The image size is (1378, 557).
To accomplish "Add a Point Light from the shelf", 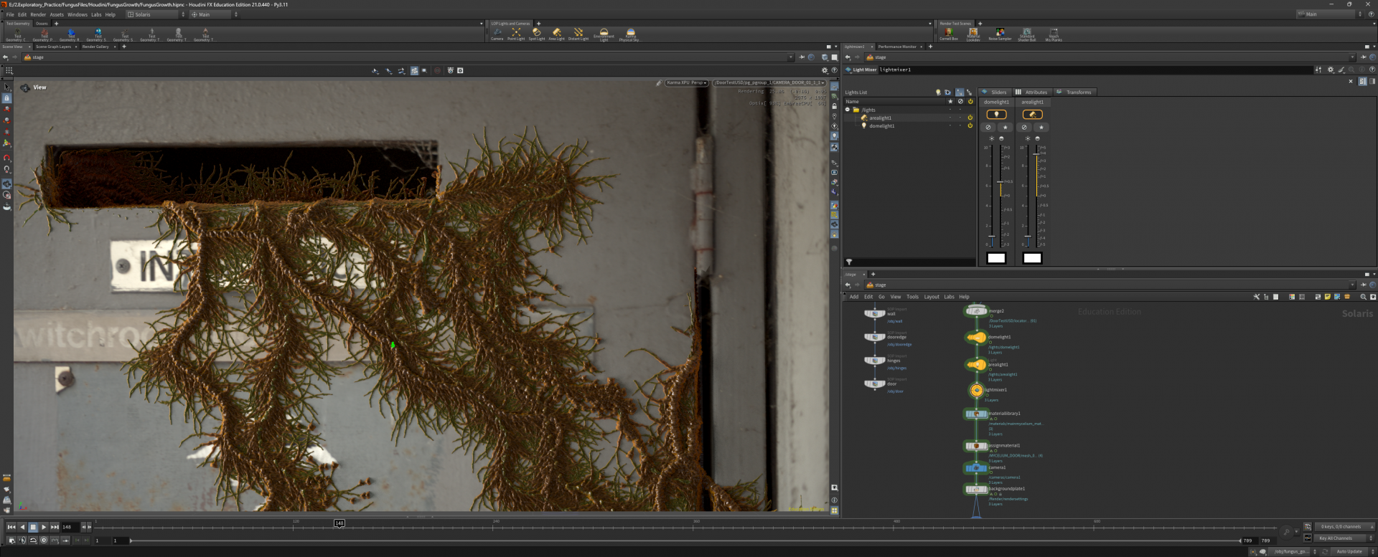I will click(x=516, y=33).
